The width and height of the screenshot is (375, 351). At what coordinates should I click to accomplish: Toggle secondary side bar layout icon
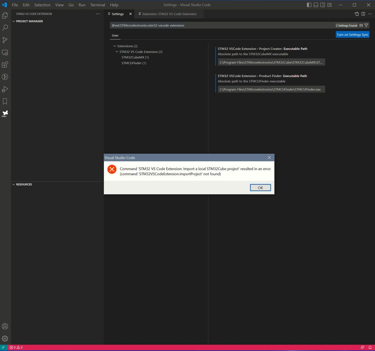pos(322,5)
